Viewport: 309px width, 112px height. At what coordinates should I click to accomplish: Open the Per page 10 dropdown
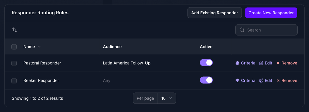[167, 98]
